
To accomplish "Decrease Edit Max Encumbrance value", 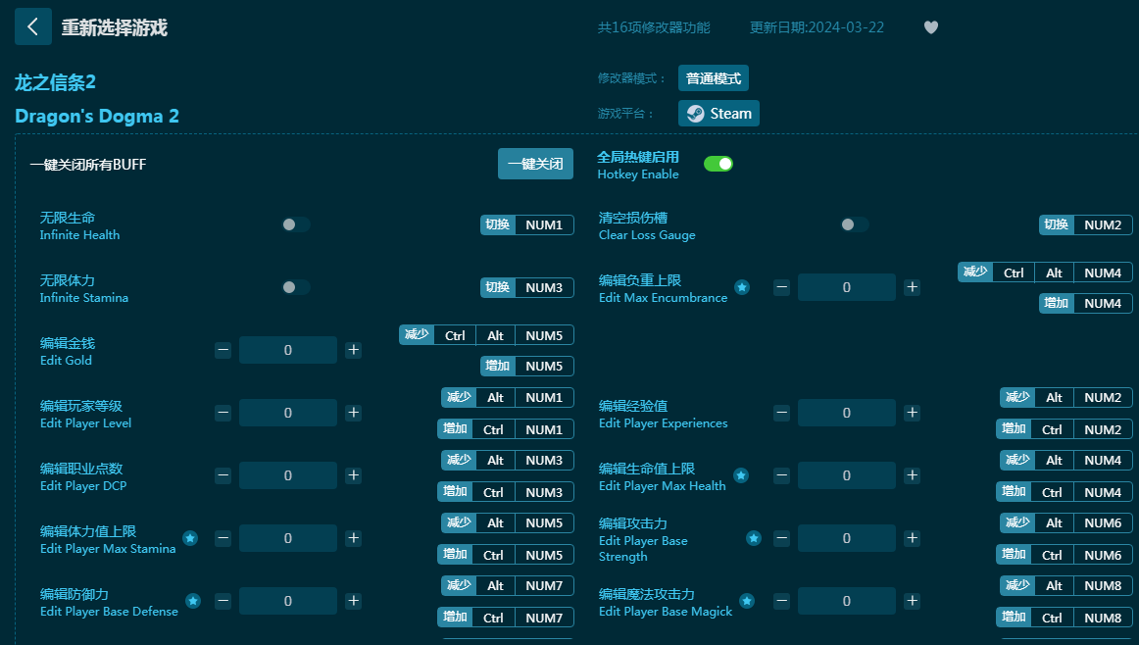I will (781, 287).
